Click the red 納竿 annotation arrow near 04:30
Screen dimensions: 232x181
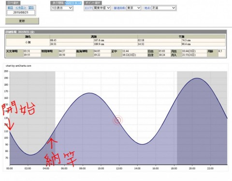click(x=52, y=143)
